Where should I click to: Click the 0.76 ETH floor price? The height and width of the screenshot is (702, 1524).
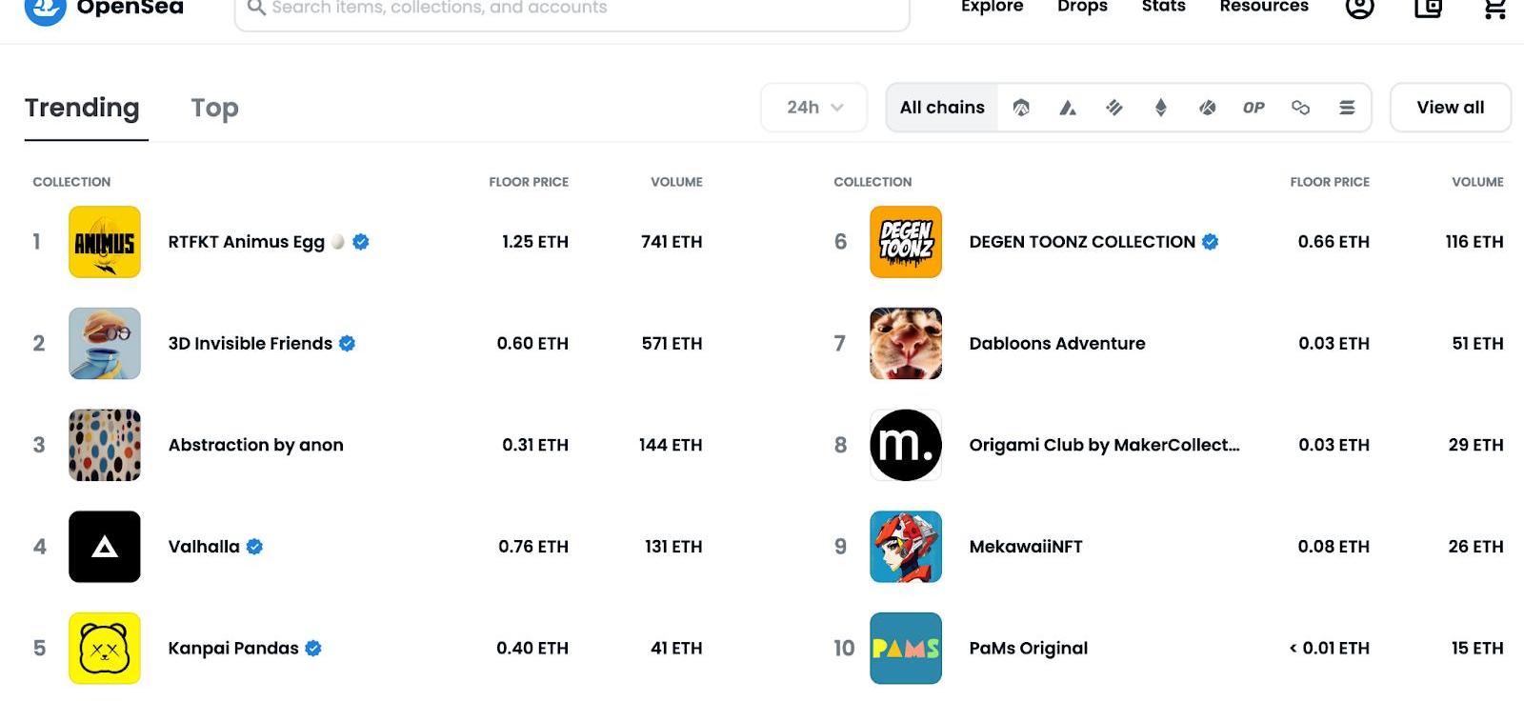tap(533, 547)
